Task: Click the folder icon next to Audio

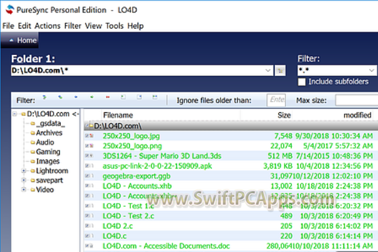Action: pos(33,142)
